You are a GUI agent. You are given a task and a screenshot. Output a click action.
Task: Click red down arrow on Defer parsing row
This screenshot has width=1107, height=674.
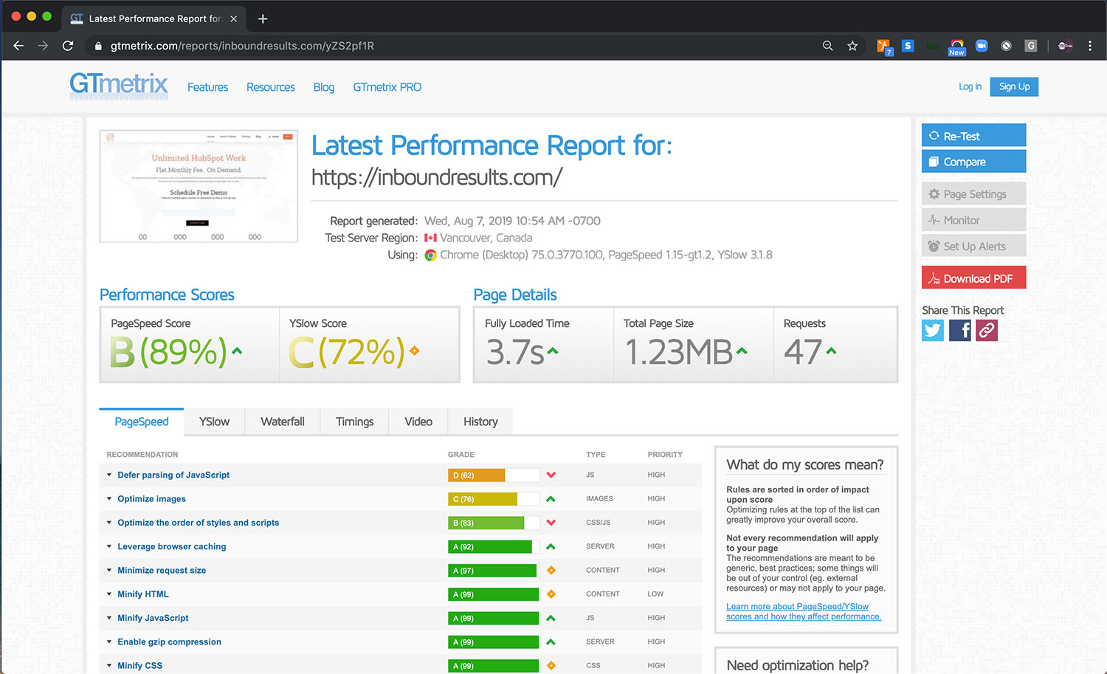tap(551, 475)
